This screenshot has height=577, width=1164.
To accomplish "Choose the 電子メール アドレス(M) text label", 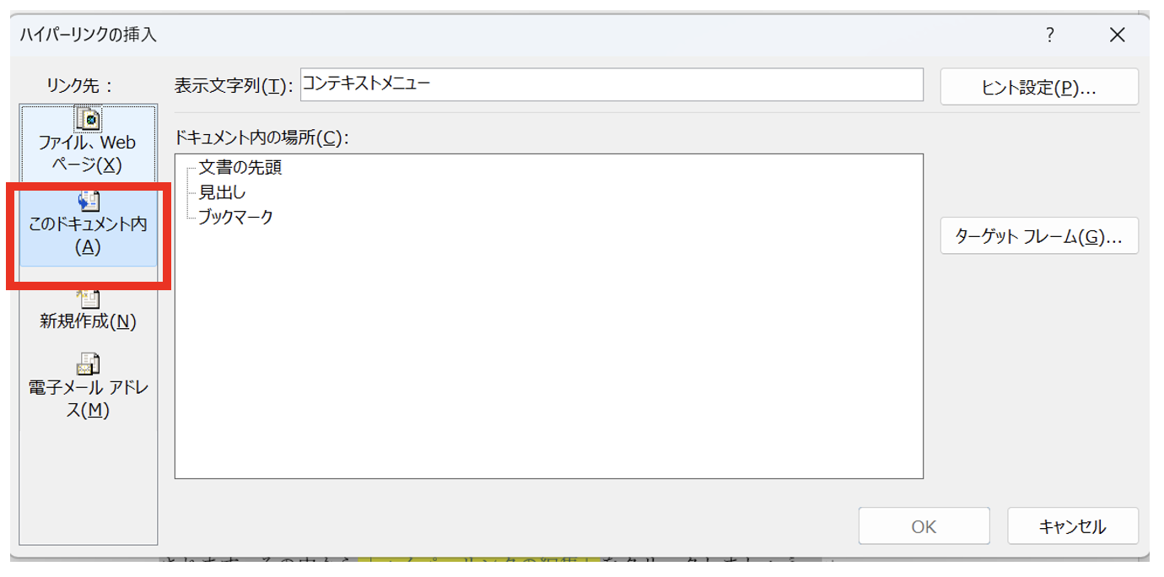I will [x=88, y=399].
